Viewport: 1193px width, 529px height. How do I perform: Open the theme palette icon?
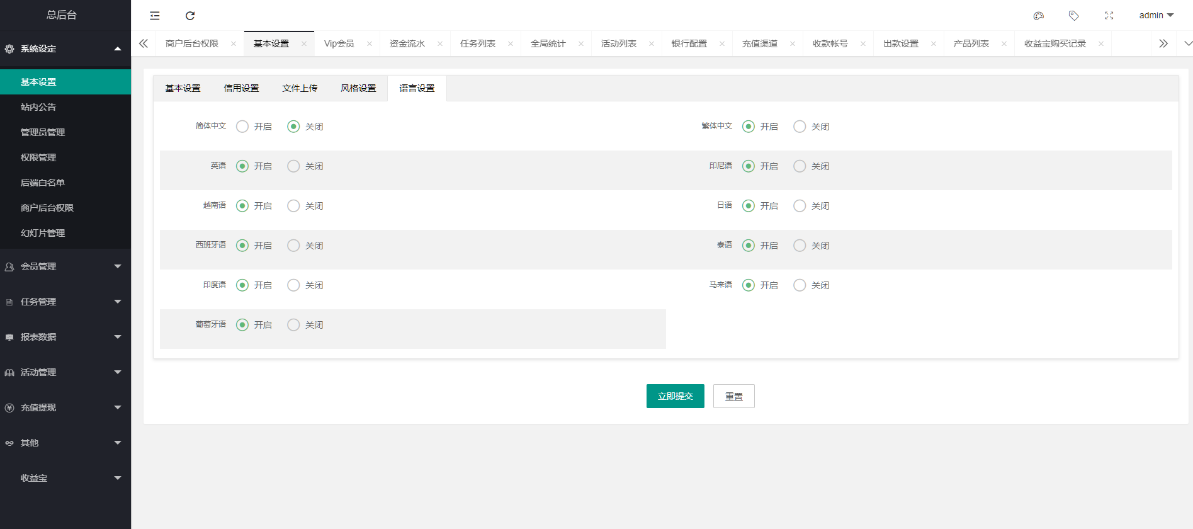pos(1039,16)
